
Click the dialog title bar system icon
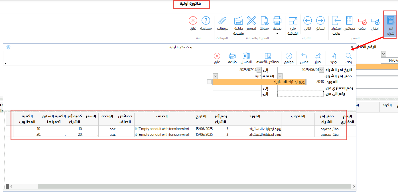[8, 47]
